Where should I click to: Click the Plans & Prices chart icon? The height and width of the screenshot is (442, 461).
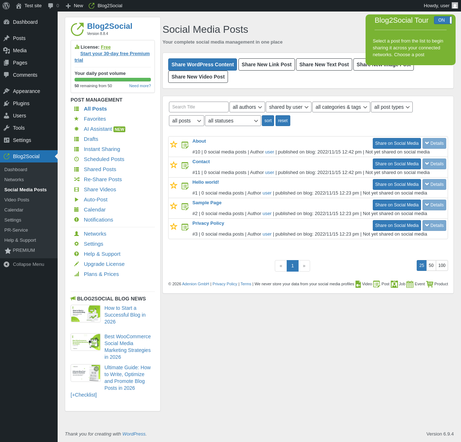[x=76, y=274]
